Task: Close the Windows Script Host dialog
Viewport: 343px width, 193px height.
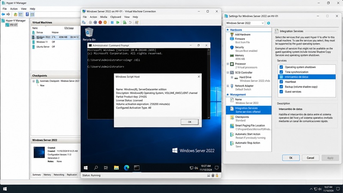Action: [x=199, y=77]
